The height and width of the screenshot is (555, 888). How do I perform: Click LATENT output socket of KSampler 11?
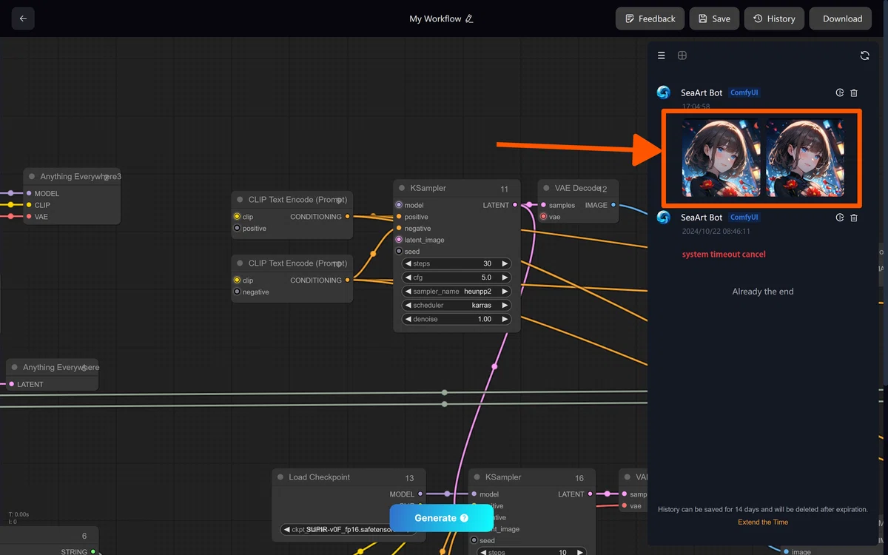[x=515, y=205]
